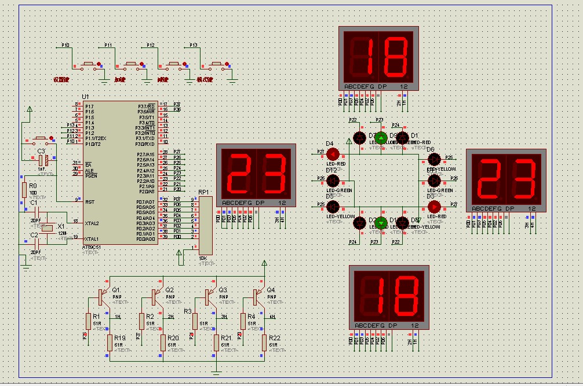Select the bottom LED connected to P22
Image resolution: width=583 pixels, height=386 pixels.
(402, 223)
